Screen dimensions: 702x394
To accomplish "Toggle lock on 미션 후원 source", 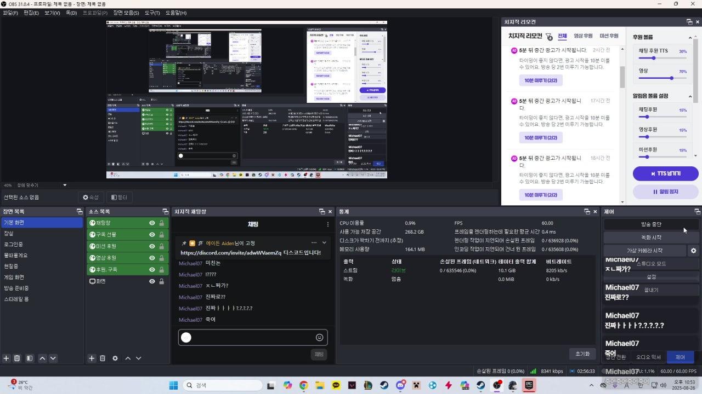I will point(161,246).
